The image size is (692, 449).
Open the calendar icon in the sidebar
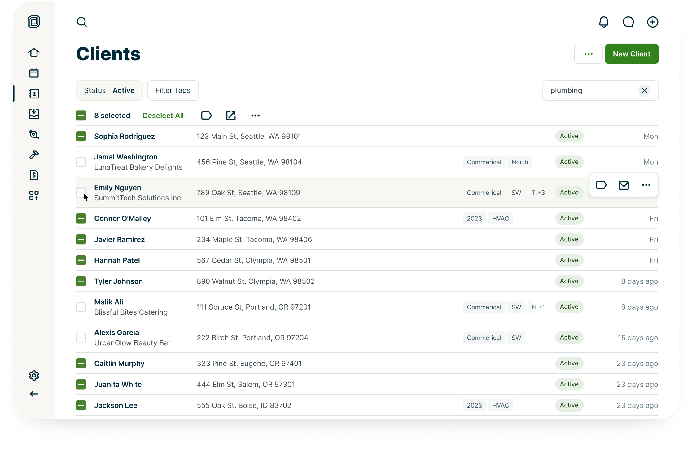click(34, 73)
